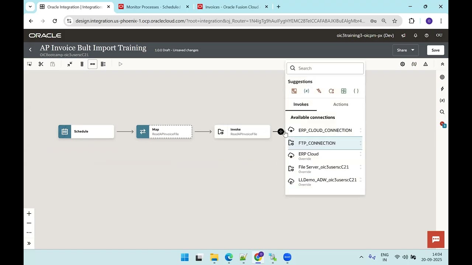The height and width of the screenshot is (265, 472).
Task: Click the collapse-arrows reposition icon
Action: click(70, 64)
